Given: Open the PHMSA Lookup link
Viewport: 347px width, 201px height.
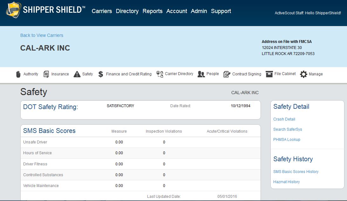Looking at the screenshot, I should point(287,140).
